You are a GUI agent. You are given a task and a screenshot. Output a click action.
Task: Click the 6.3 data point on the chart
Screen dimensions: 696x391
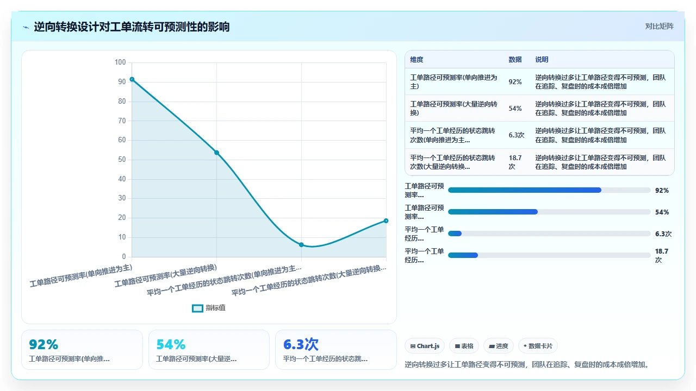[x=301, y=245]
